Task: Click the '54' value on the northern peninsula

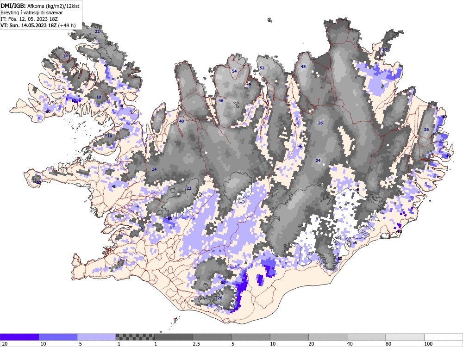Action: 234,71
